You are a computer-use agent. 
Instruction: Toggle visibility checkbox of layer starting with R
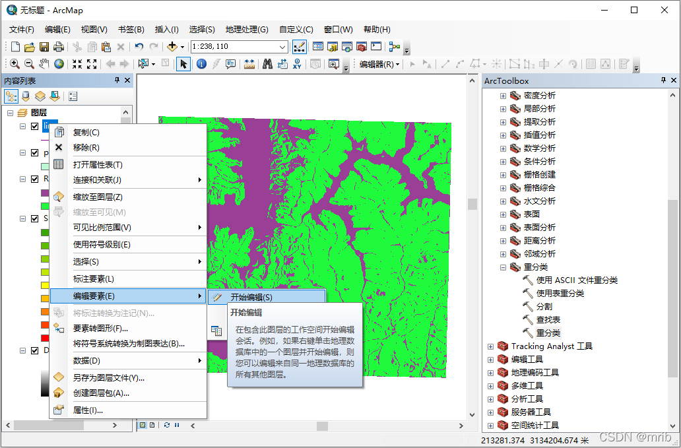[35, 179]
